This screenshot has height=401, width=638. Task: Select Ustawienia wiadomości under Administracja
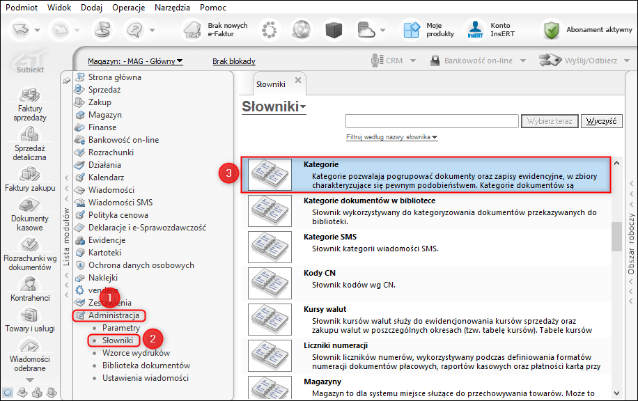tap(146, 378)
